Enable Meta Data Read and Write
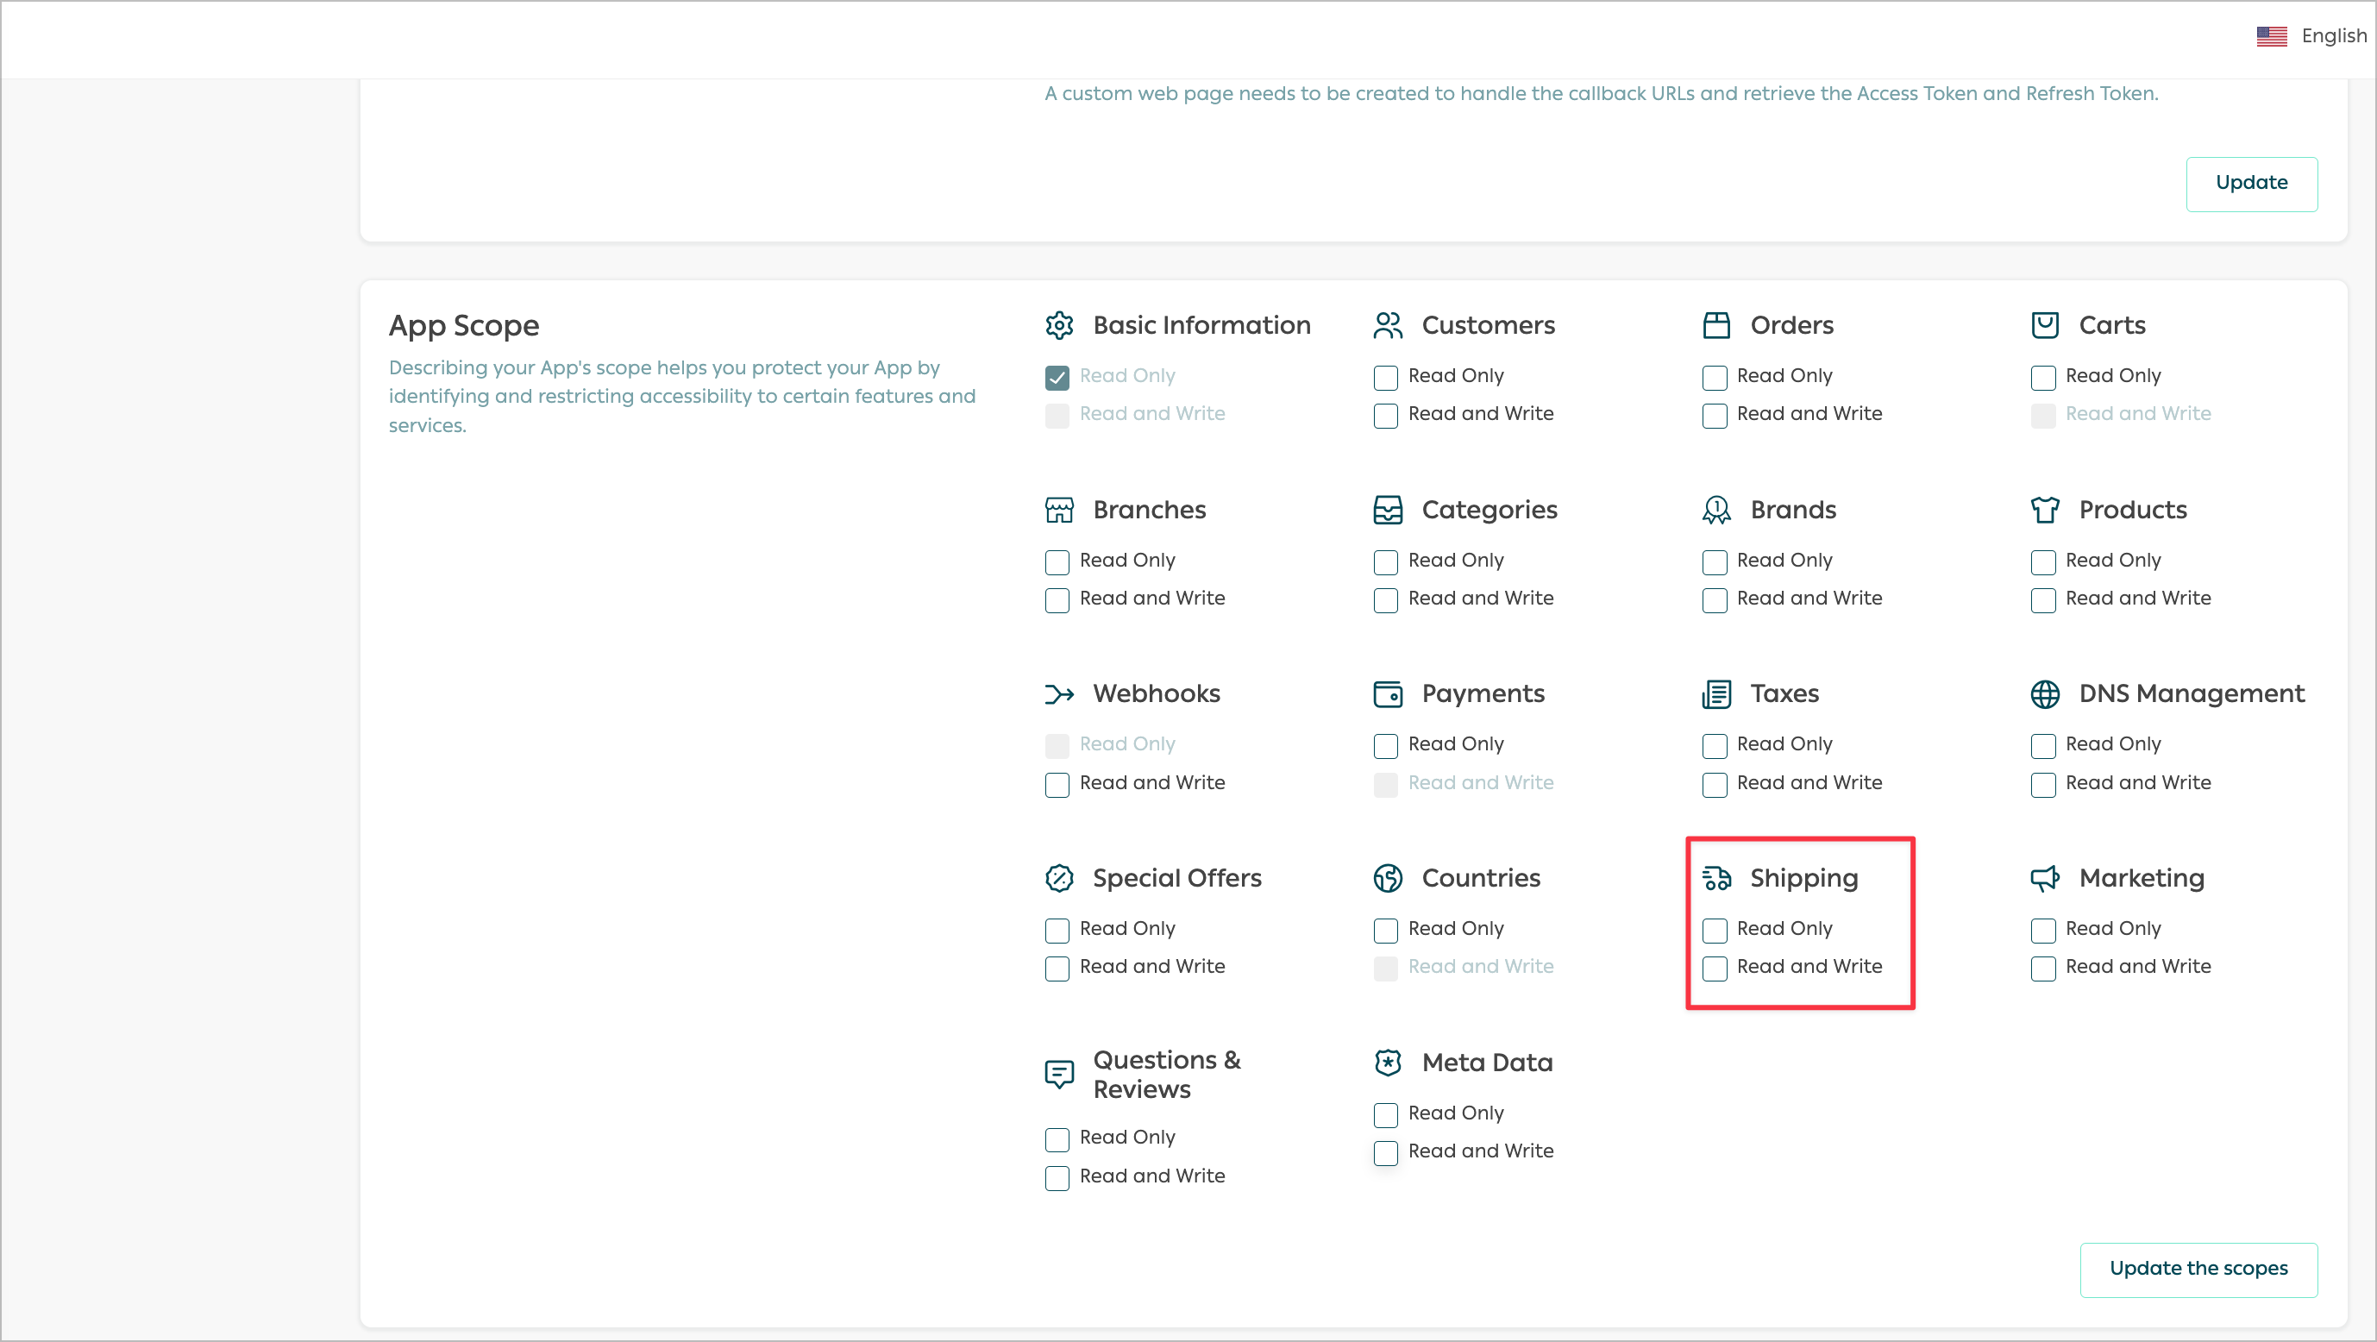This screenshot has width=2377, height=1342. 1385,1153
